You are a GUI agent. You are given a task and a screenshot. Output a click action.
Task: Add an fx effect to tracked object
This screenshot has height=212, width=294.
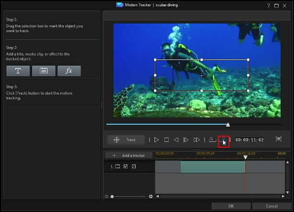69,71
